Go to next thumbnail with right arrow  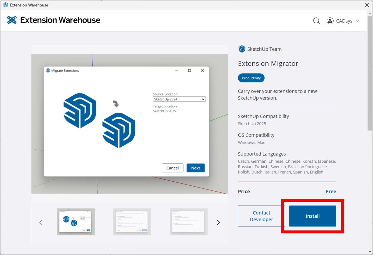[x=218, y=222]
